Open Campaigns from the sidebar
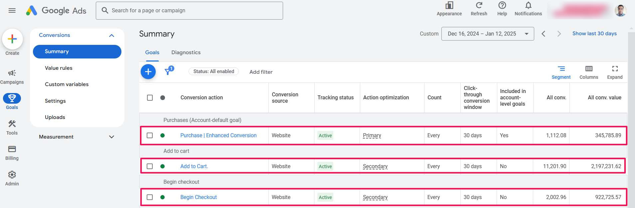This screenshot has width=635, height=208. pyautogui.click(x=12, y=77)
